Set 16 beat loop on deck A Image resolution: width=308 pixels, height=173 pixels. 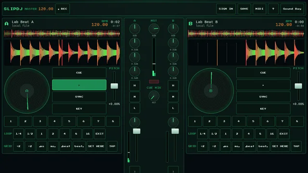point(88,134)
